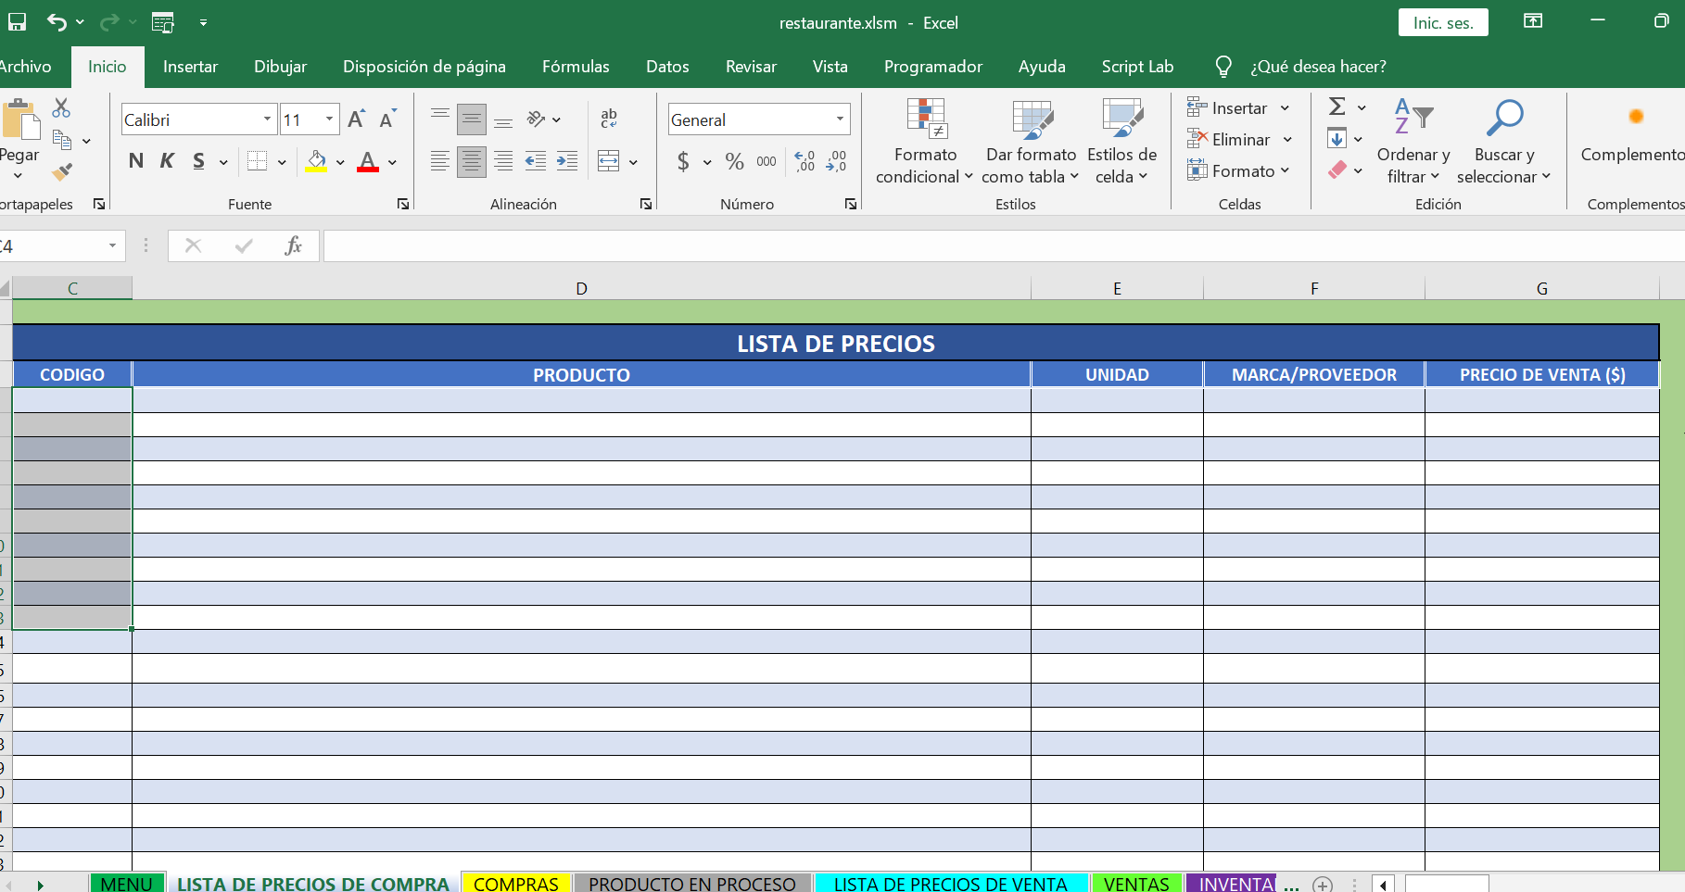The width and height of the screenshot is (1685, 892).
Task: Open the VENTAS sheet tab
Action: click(x=1137, y=883)
